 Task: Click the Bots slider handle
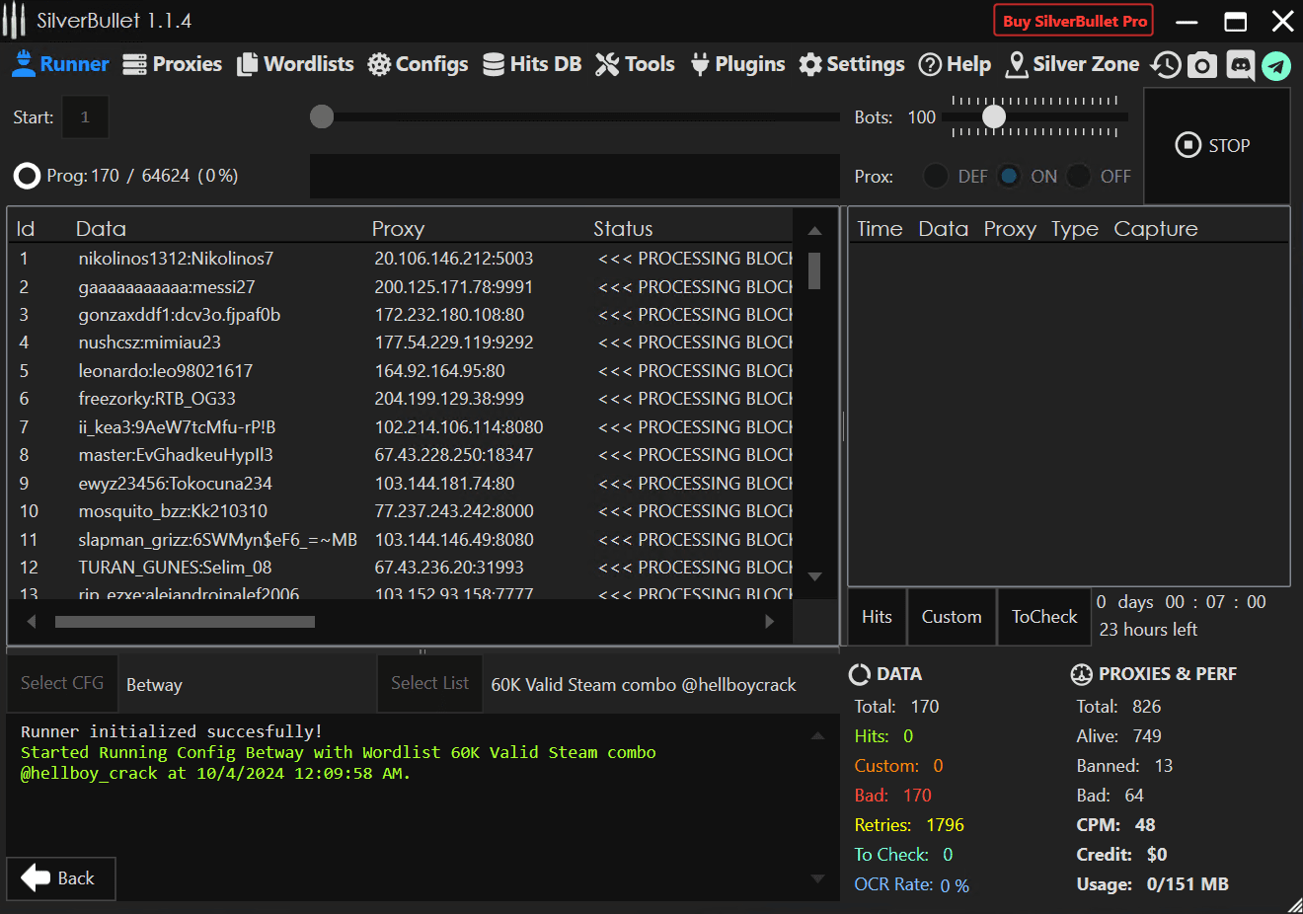[x=994, y=116]
